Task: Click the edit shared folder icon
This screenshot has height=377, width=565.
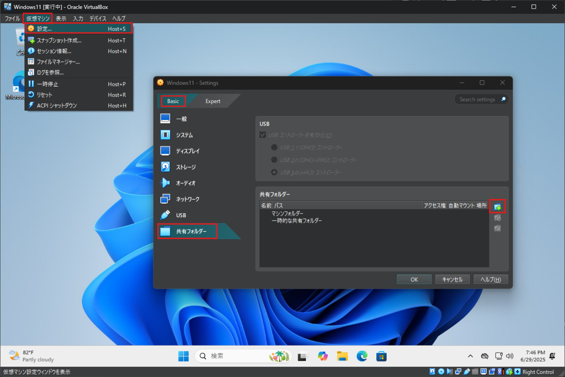Action: [x=498, y=218]
